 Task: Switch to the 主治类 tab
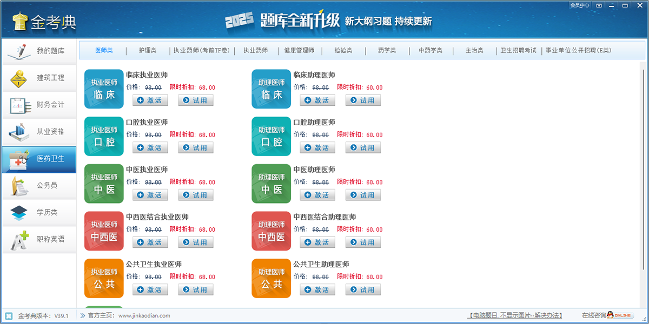474,51
